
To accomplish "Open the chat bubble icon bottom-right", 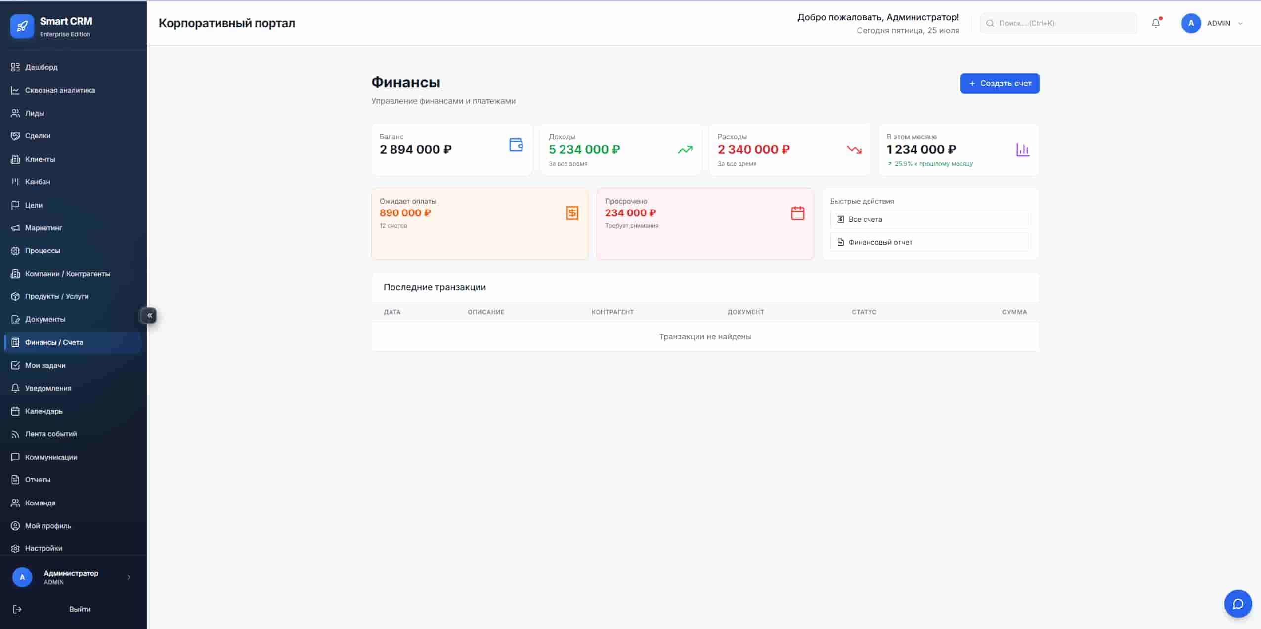I will [x=1238, y=603].
